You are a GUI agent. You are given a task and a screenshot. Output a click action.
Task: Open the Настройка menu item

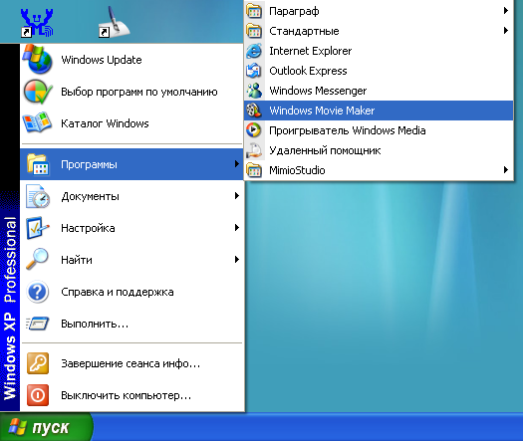[131, 228]
